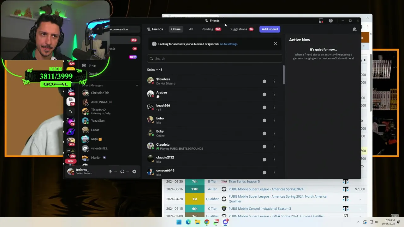
Task: Show hidden system tray icons
Action: tap(358, 222)
